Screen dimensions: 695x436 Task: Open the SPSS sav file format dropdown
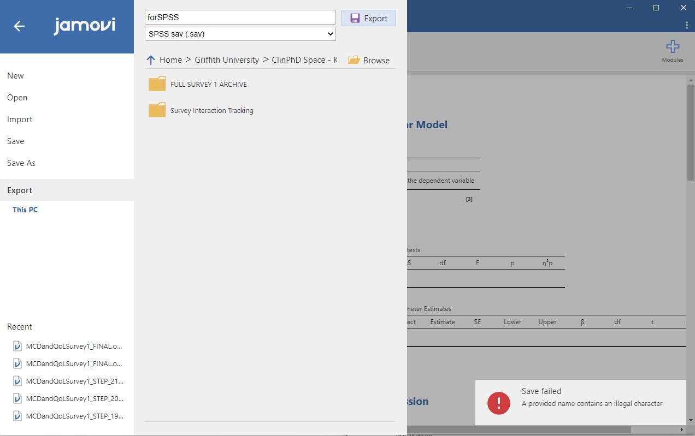point(240,34)
